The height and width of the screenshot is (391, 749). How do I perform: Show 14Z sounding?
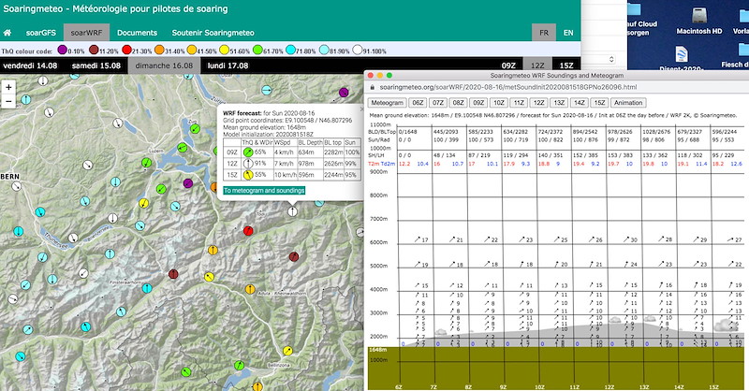click(x=580, y=103)
